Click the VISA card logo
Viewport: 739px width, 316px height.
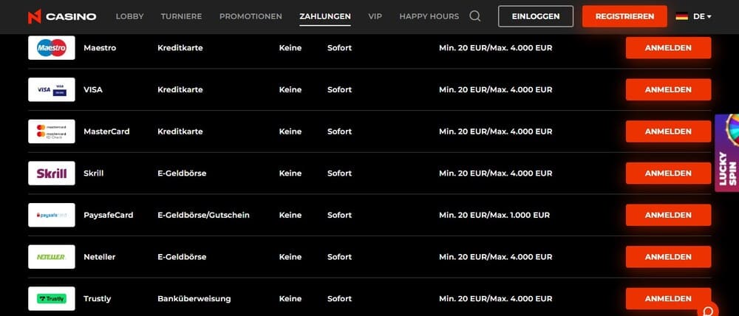pyautogui.click(x=52, y=89)
